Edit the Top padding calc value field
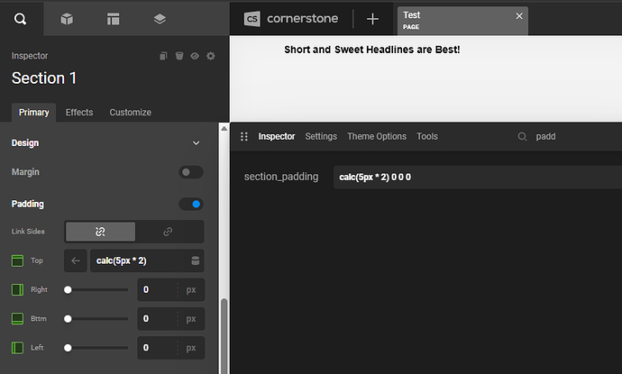622x374 pixels. 142,260
